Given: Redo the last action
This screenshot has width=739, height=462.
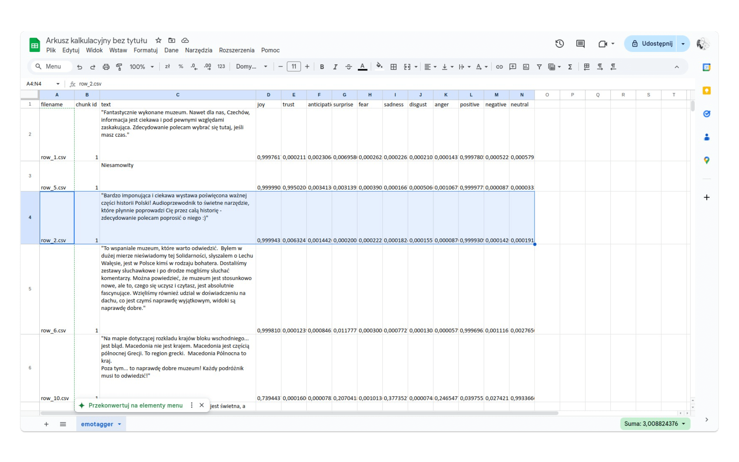Looking at the screenshot, I should coord(93,67).
